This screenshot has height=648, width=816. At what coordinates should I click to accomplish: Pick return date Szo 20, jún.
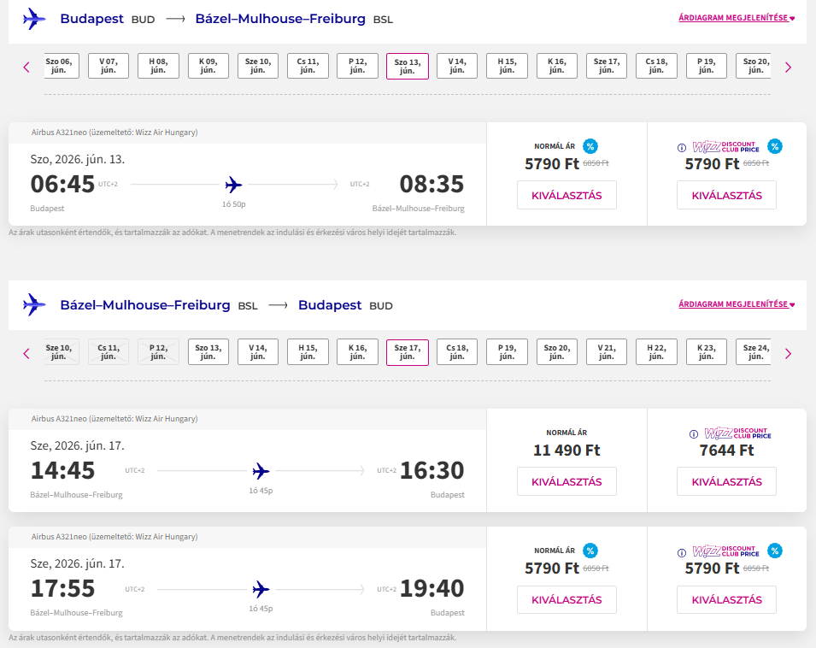point(557,352)
